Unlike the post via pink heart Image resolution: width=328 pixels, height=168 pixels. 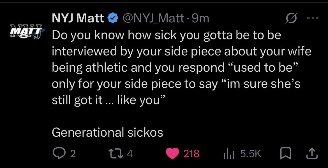pos(172,153)
